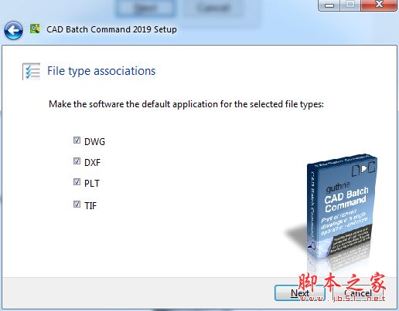This screenshot has width=399, height=311.
Task: Close the setup window with X
Action: 379,5
